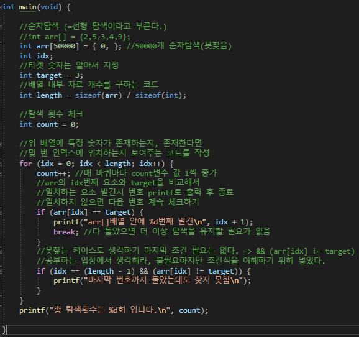This screenshot has height=337, width=359.
Task: Click the string "arr[]배열 안에 %d번째 발견\n"
Action: (x=145, y=222)
